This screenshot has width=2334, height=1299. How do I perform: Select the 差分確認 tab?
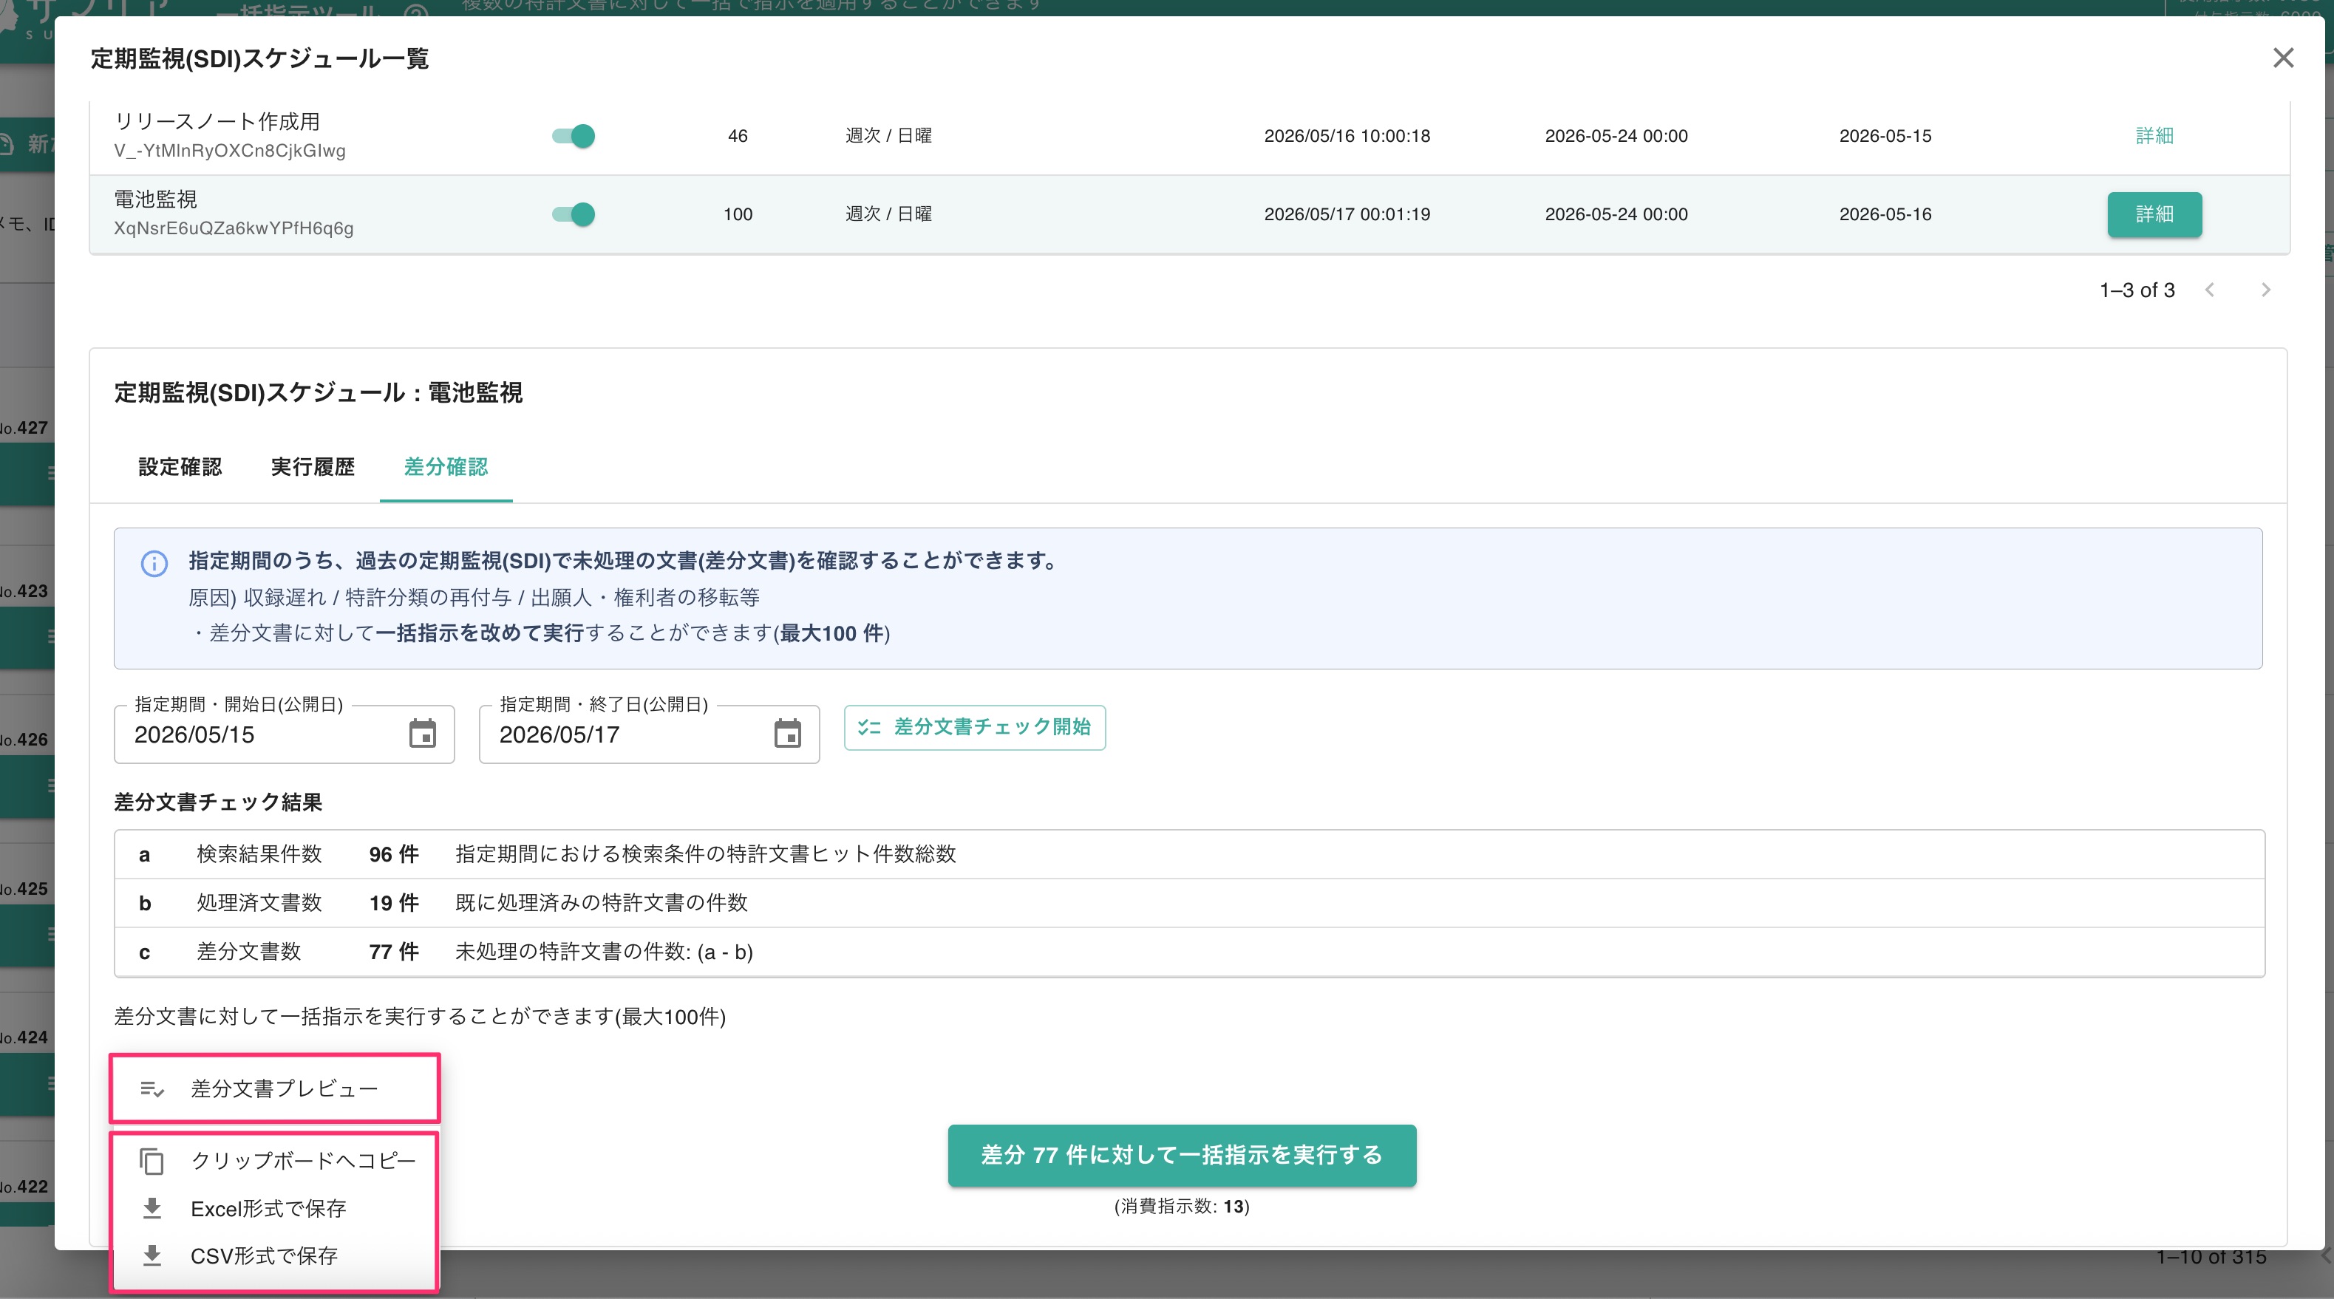pyautogui.click(x=446, y=466)
